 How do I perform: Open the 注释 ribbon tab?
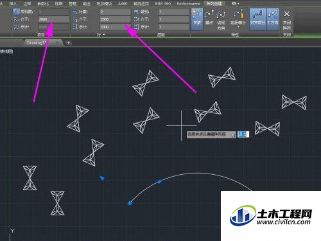pos(27,3)
